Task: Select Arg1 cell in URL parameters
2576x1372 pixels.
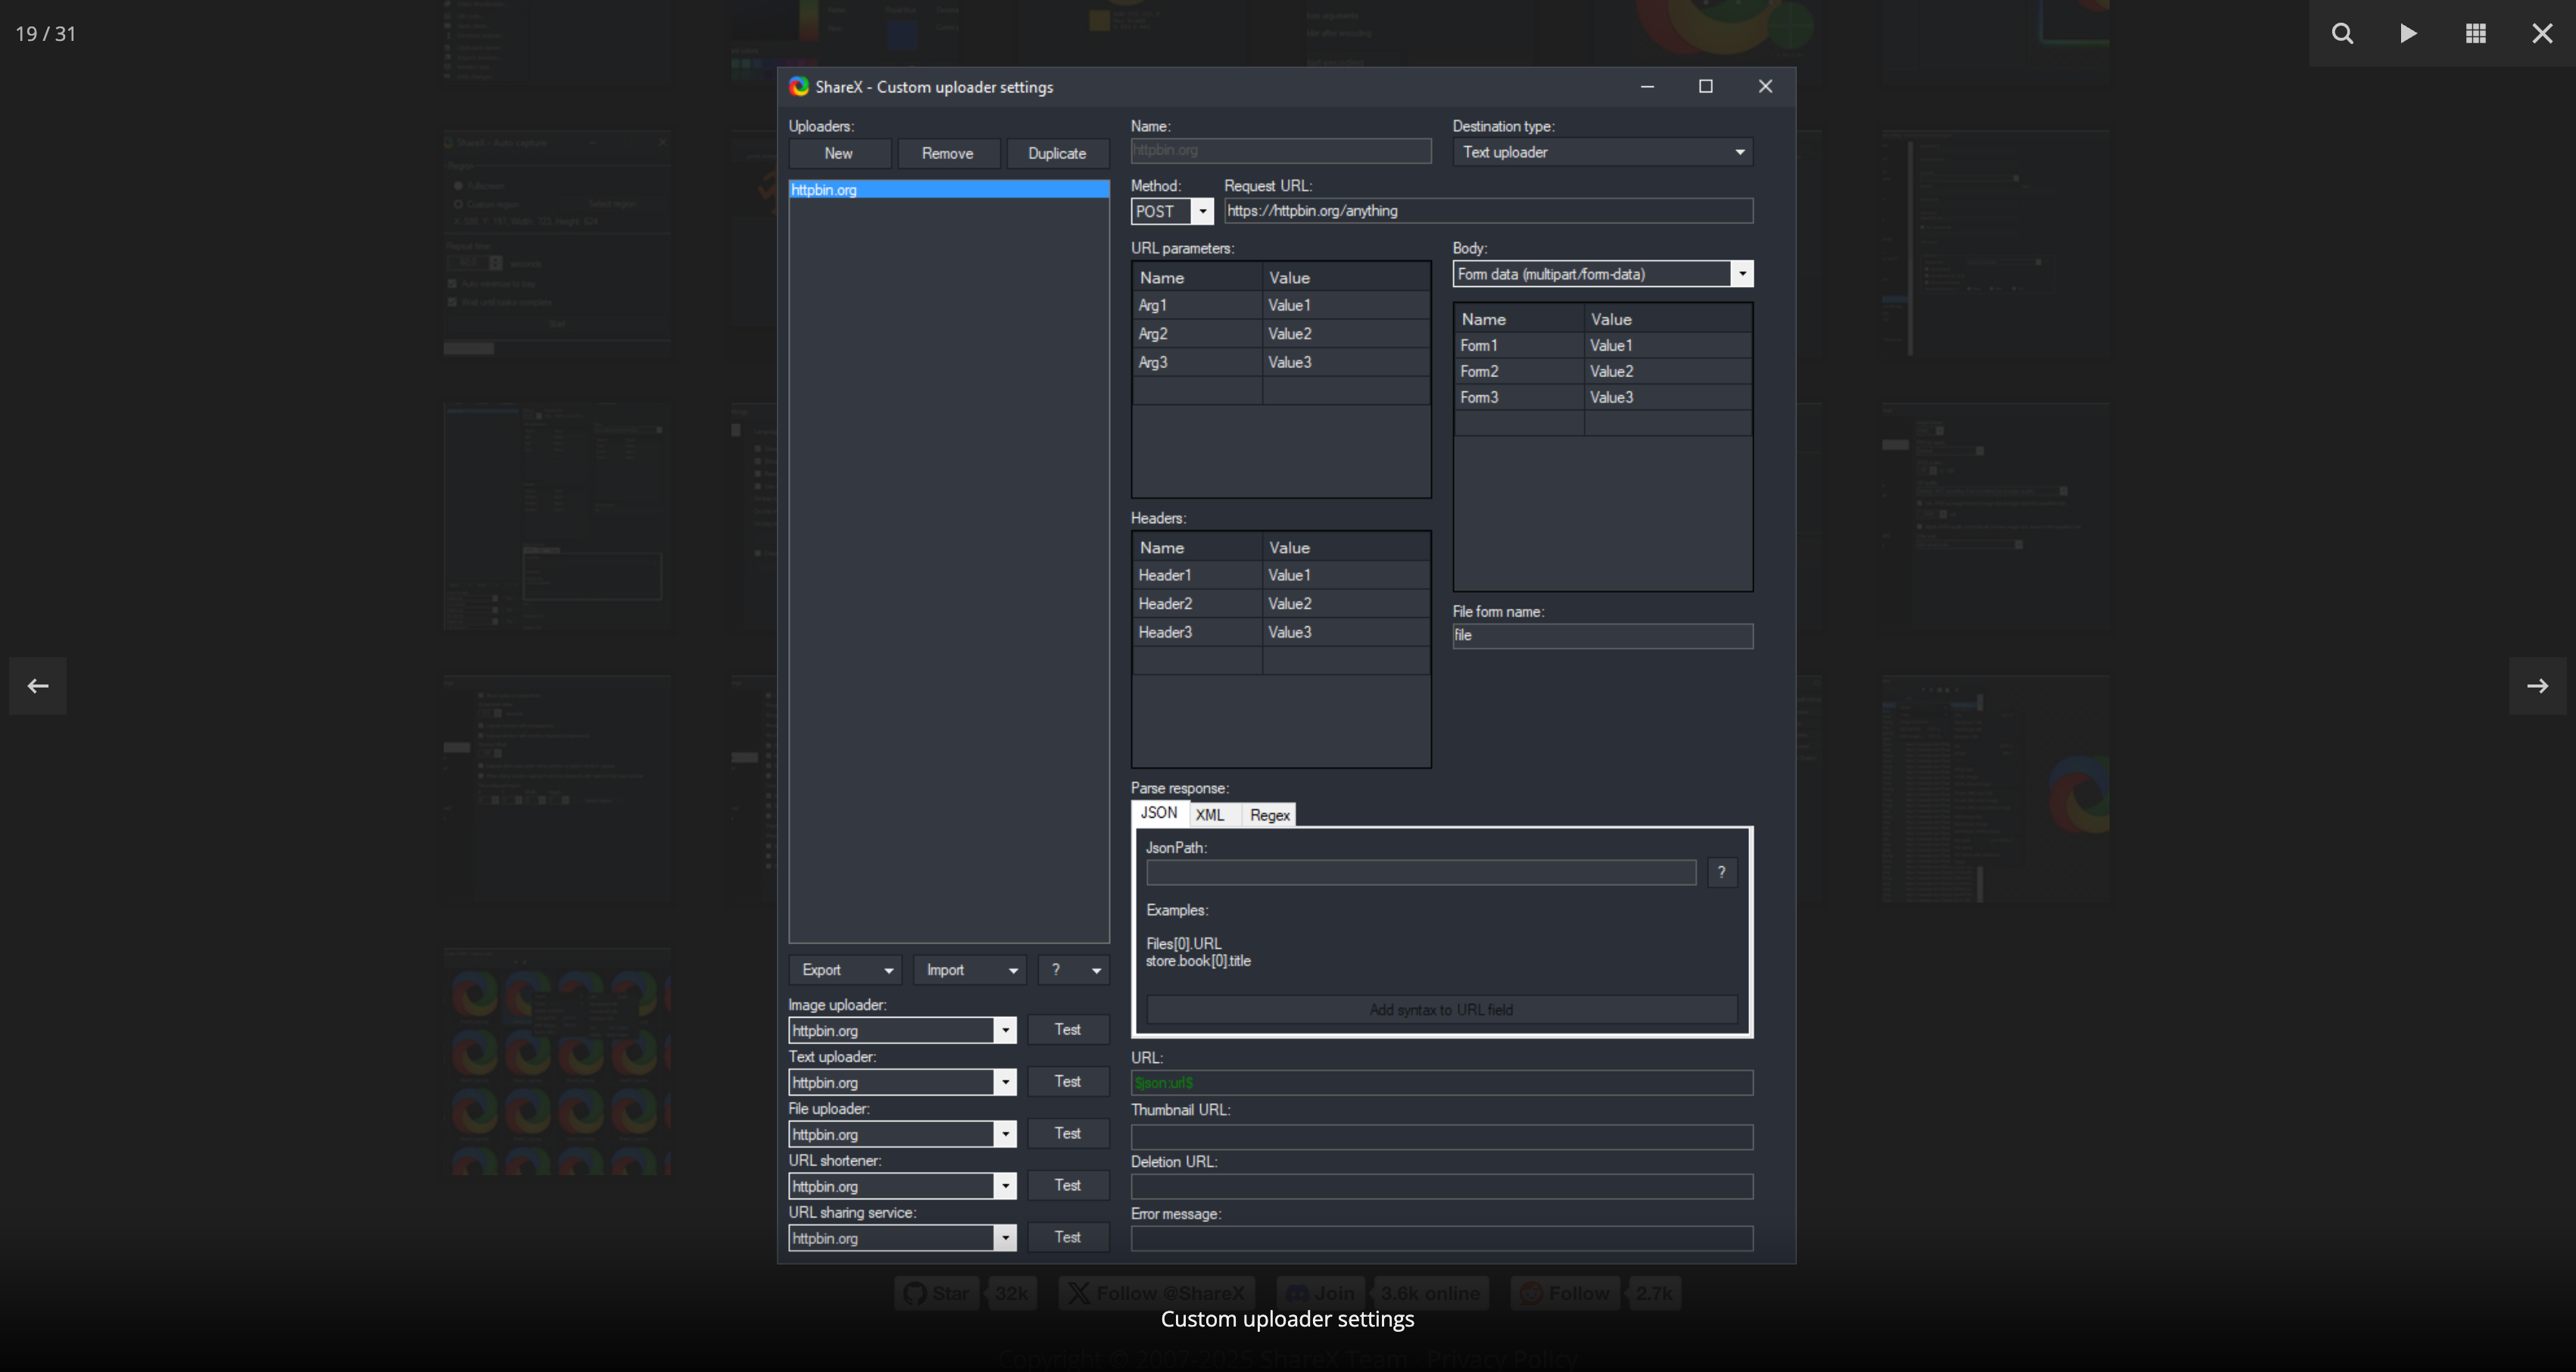Action: (x=1198, y=306)
